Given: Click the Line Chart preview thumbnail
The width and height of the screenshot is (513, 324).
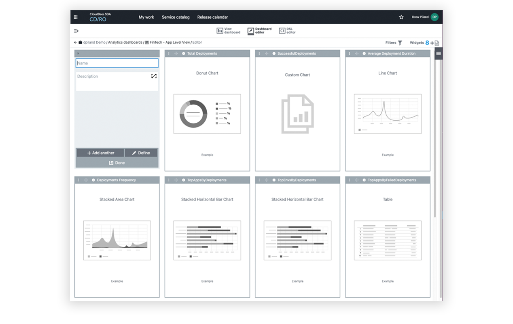Looking at the screenshot, I should [388, 114].
